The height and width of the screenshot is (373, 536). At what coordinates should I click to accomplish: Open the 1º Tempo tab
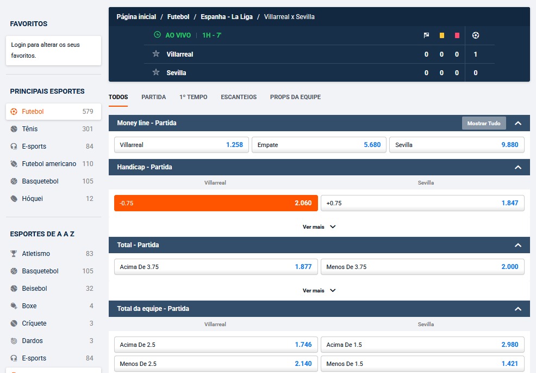coord(193,97)
